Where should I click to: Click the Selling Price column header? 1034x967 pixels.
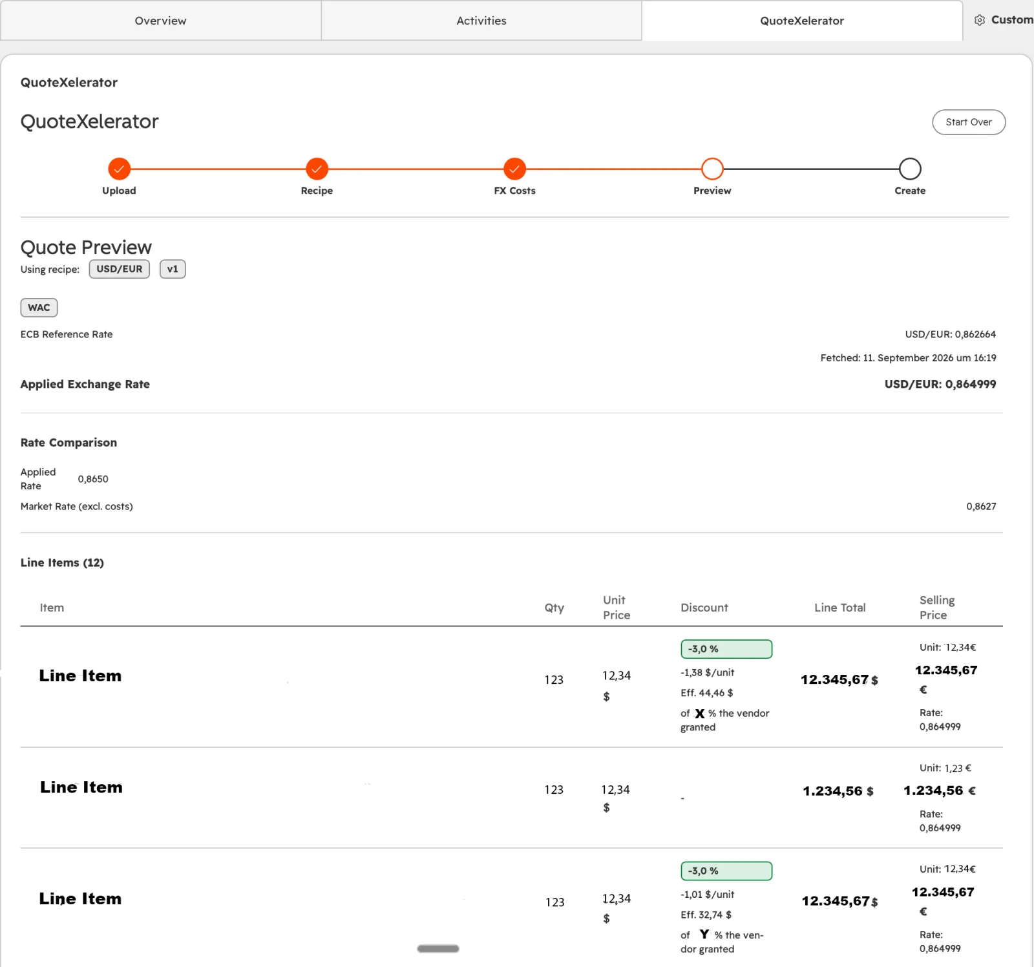[x=937, y=608]
